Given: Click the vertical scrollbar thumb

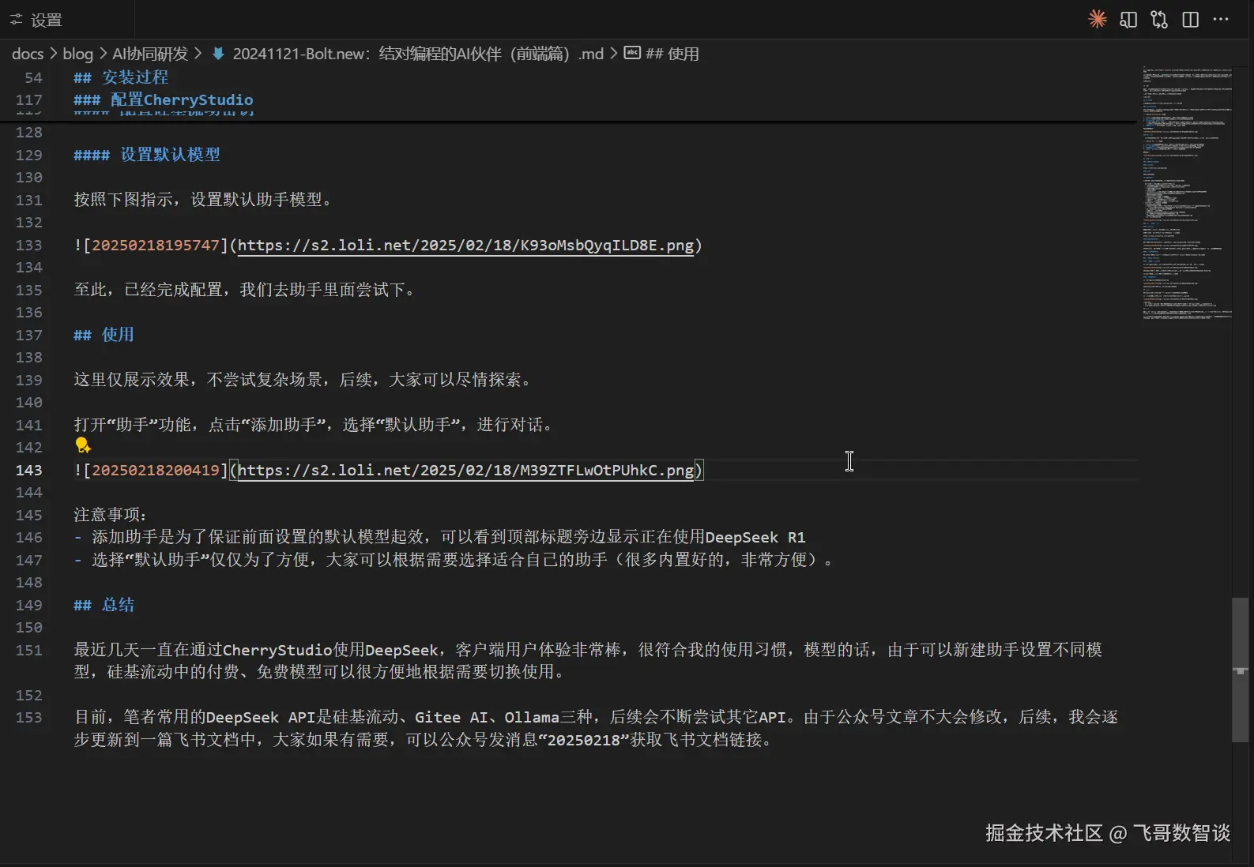Looking at the screenshot, I should [x=1241, y=670].
